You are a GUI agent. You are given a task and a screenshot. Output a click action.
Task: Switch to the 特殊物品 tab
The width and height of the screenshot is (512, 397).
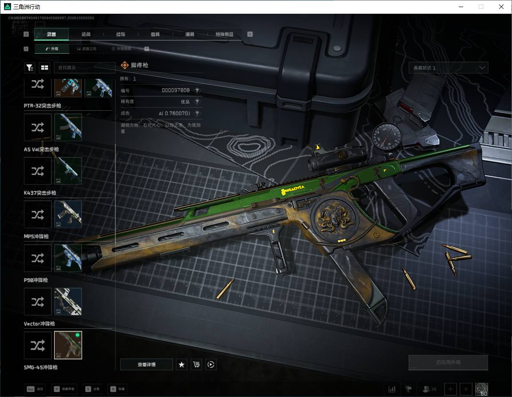pos(224,34)
